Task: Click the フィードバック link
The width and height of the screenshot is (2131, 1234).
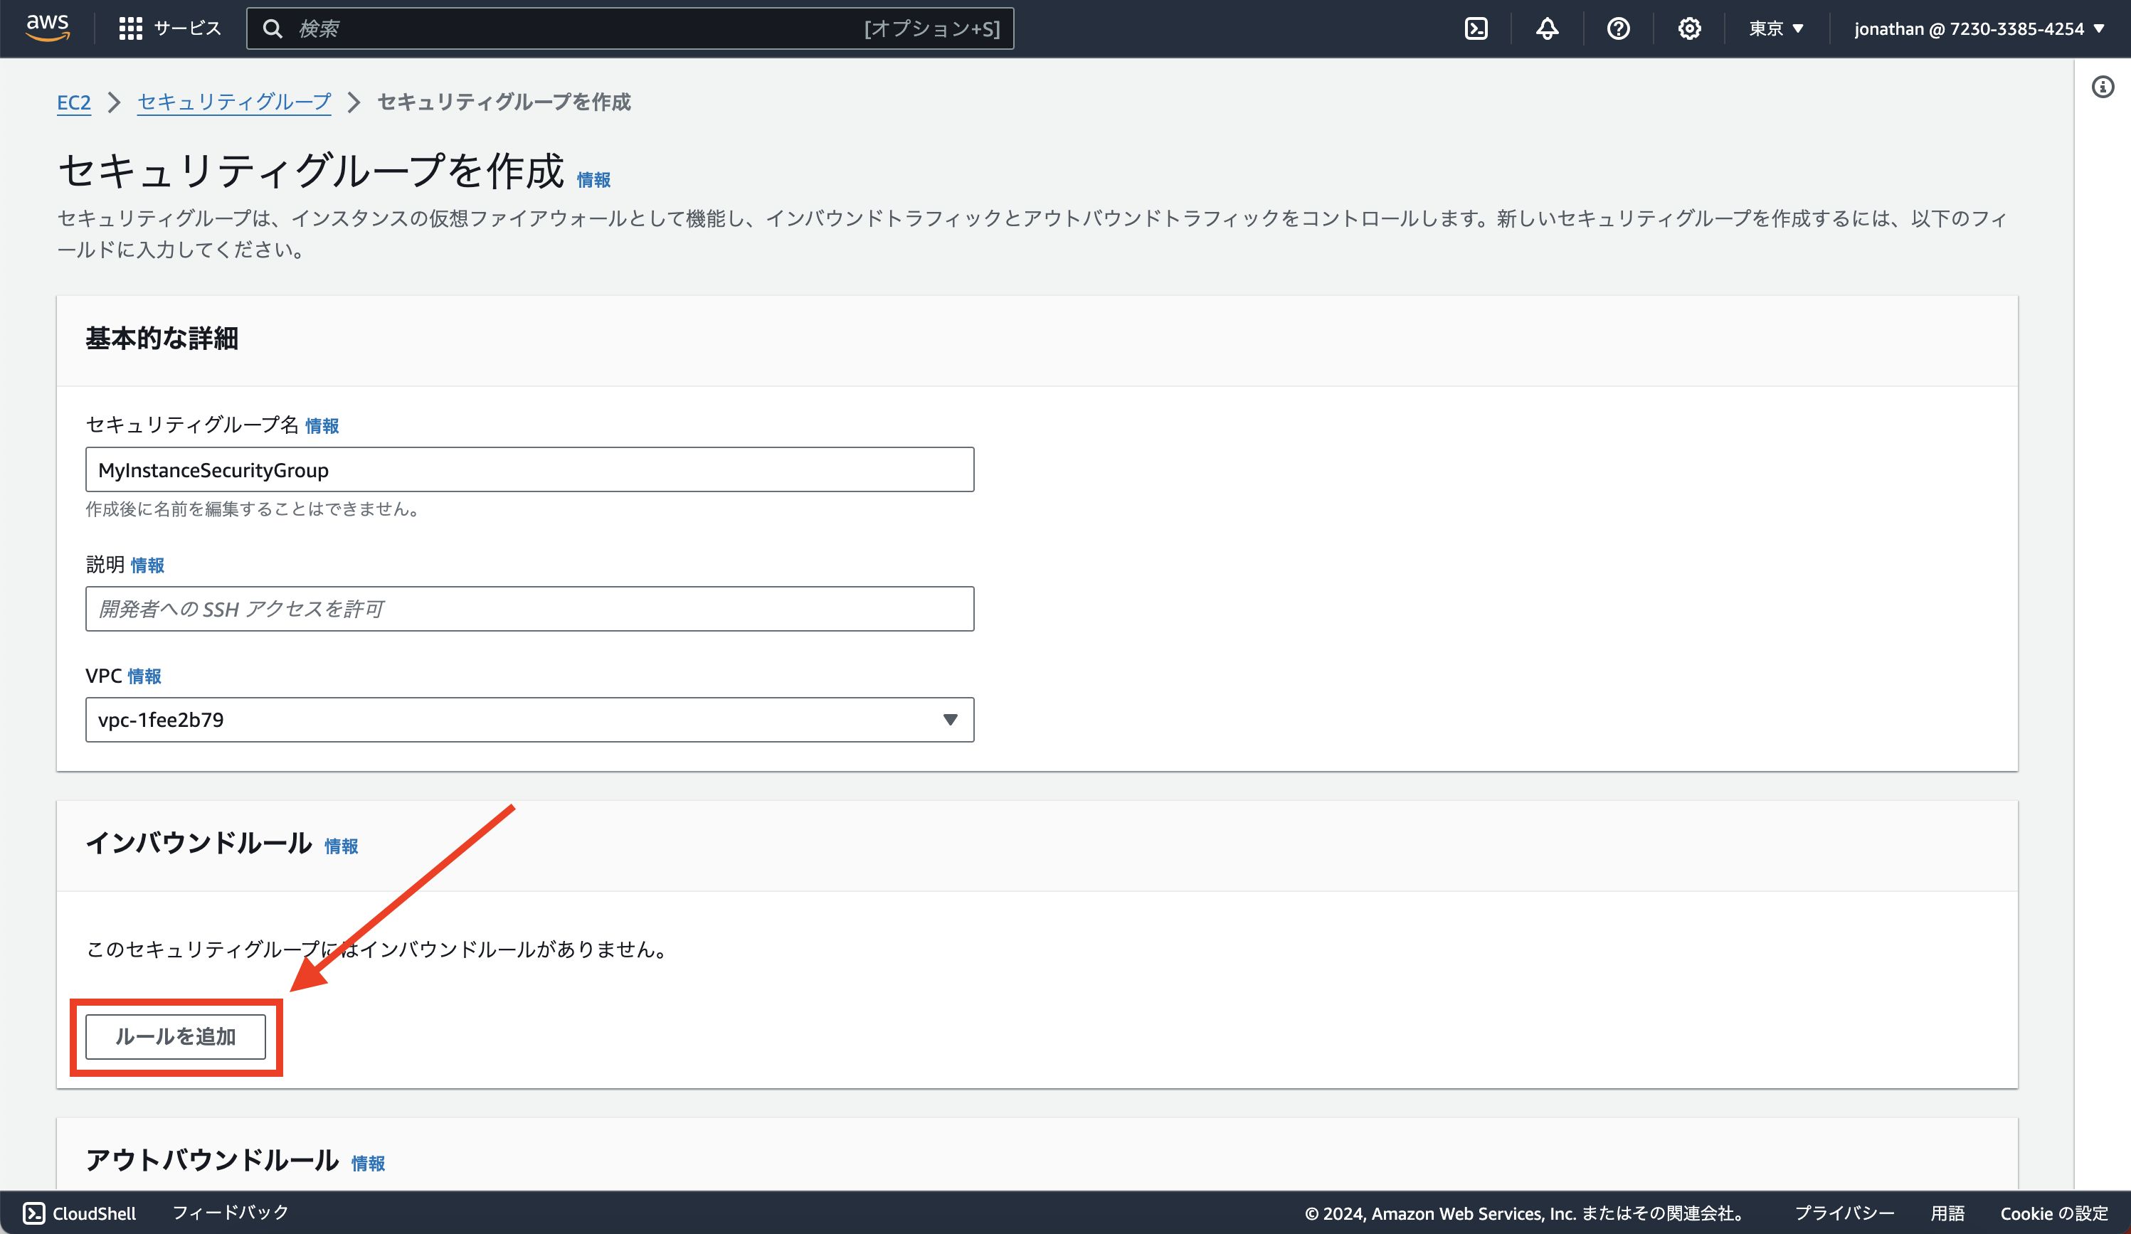Action: point(229,1212)
